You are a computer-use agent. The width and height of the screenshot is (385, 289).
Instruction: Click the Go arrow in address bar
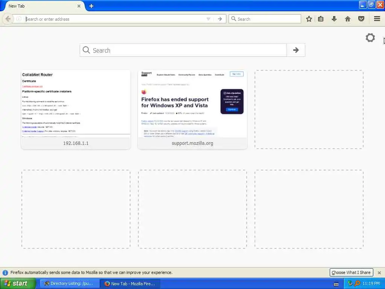tap(220, 19)
